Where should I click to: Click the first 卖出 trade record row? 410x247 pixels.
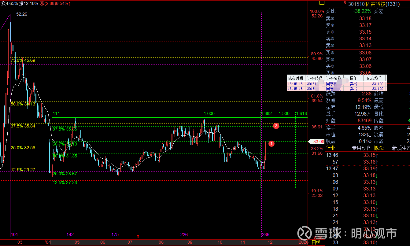(x=336, y=84)
